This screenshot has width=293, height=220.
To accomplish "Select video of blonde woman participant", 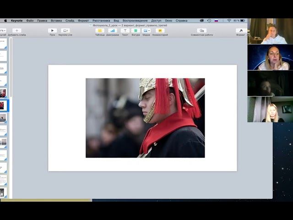I will [x=270, y=110].
